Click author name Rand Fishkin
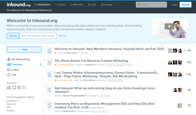The image size is (196, 115). 69,111
